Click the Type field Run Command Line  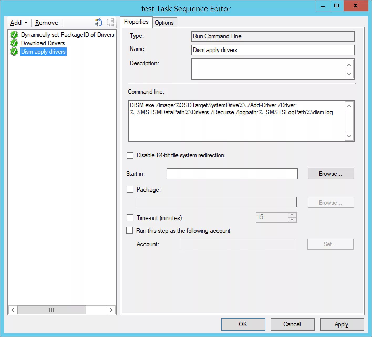pyautogui.click(x=273, y=36)
